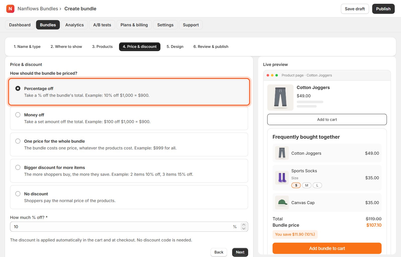Screen dimensions: 401x257
Task: Click the Back button
Action: [219, 252]
